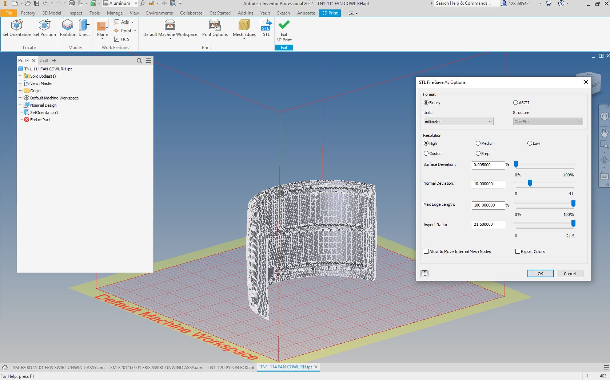Expand Default Machine Workspace tree node
This screenshot has height=380, width=610.
(20, 98)
